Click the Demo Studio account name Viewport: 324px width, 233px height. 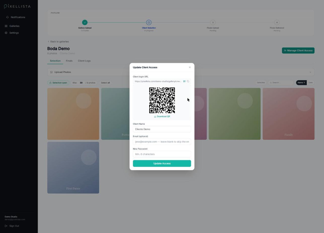(x=11, y=217)
